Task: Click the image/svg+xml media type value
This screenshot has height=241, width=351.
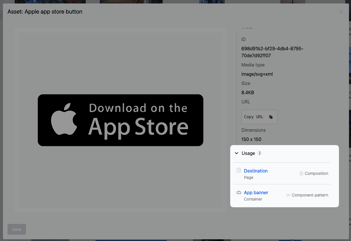Action: click(257, 74)
